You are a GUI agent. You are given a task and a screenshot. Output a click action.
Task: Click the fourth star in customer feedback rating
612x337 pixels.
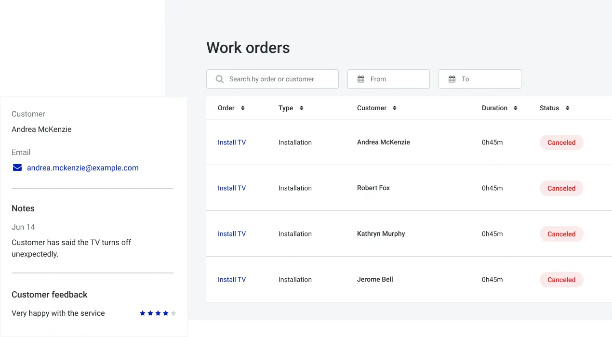tap(165, 312)
